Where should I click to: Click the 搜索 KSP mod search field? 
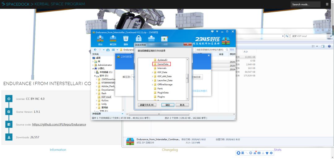(311, 36)
